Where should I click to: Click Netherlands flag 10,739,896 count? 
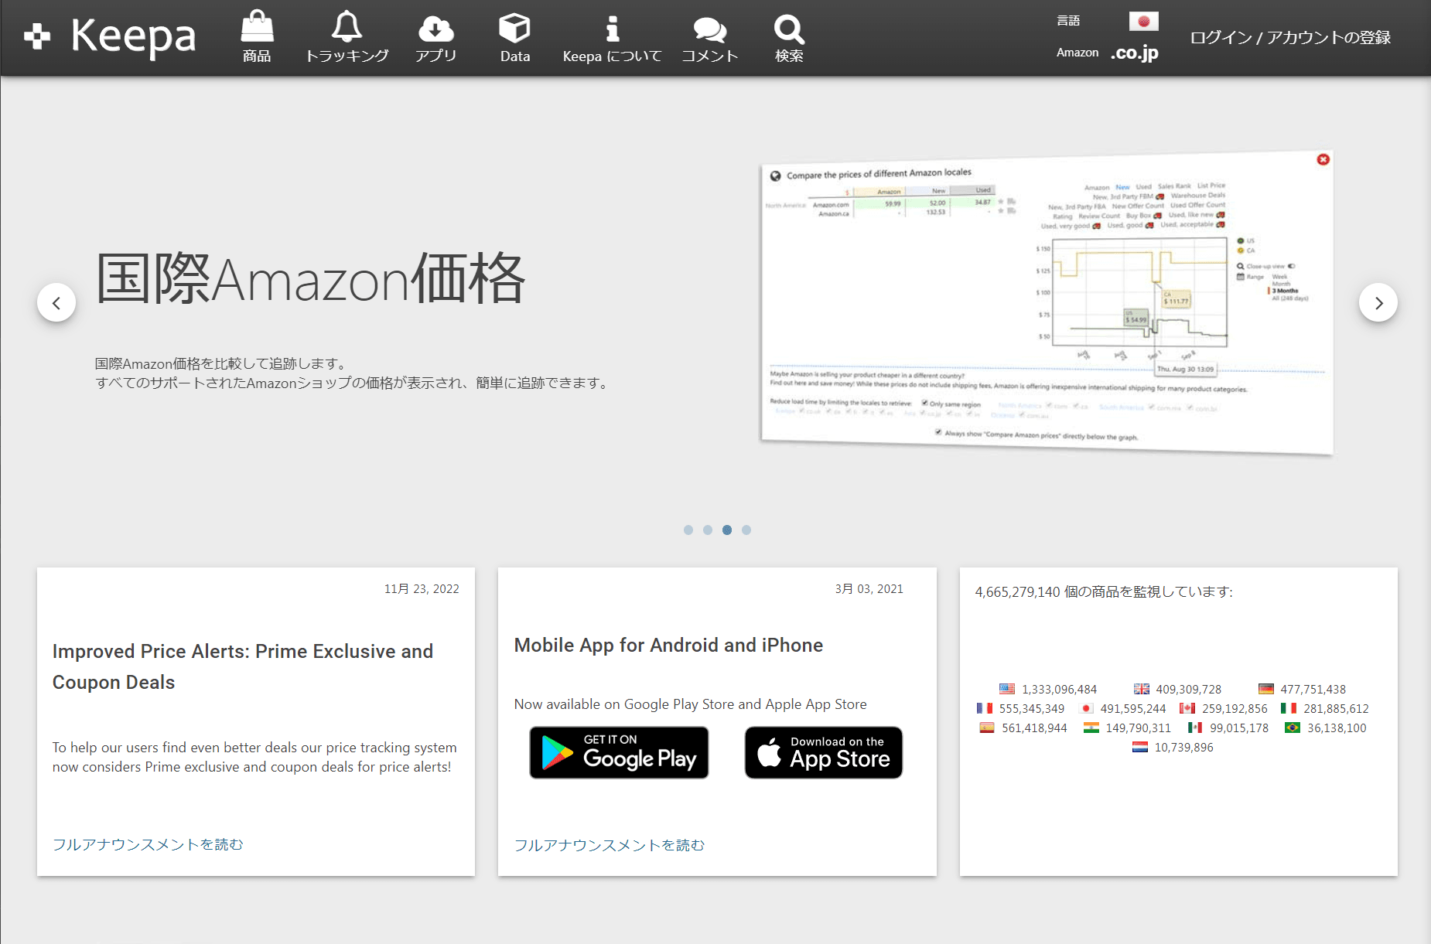pyautogui.click(x=1173, y=747)
